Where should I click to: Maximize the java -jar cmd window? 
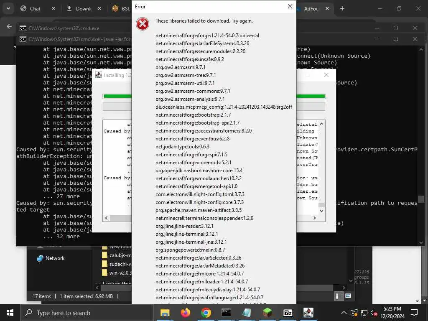click(396, 39)
